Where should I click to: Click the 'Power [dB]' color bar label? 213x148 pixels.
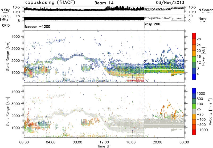(x=203, y=56)
